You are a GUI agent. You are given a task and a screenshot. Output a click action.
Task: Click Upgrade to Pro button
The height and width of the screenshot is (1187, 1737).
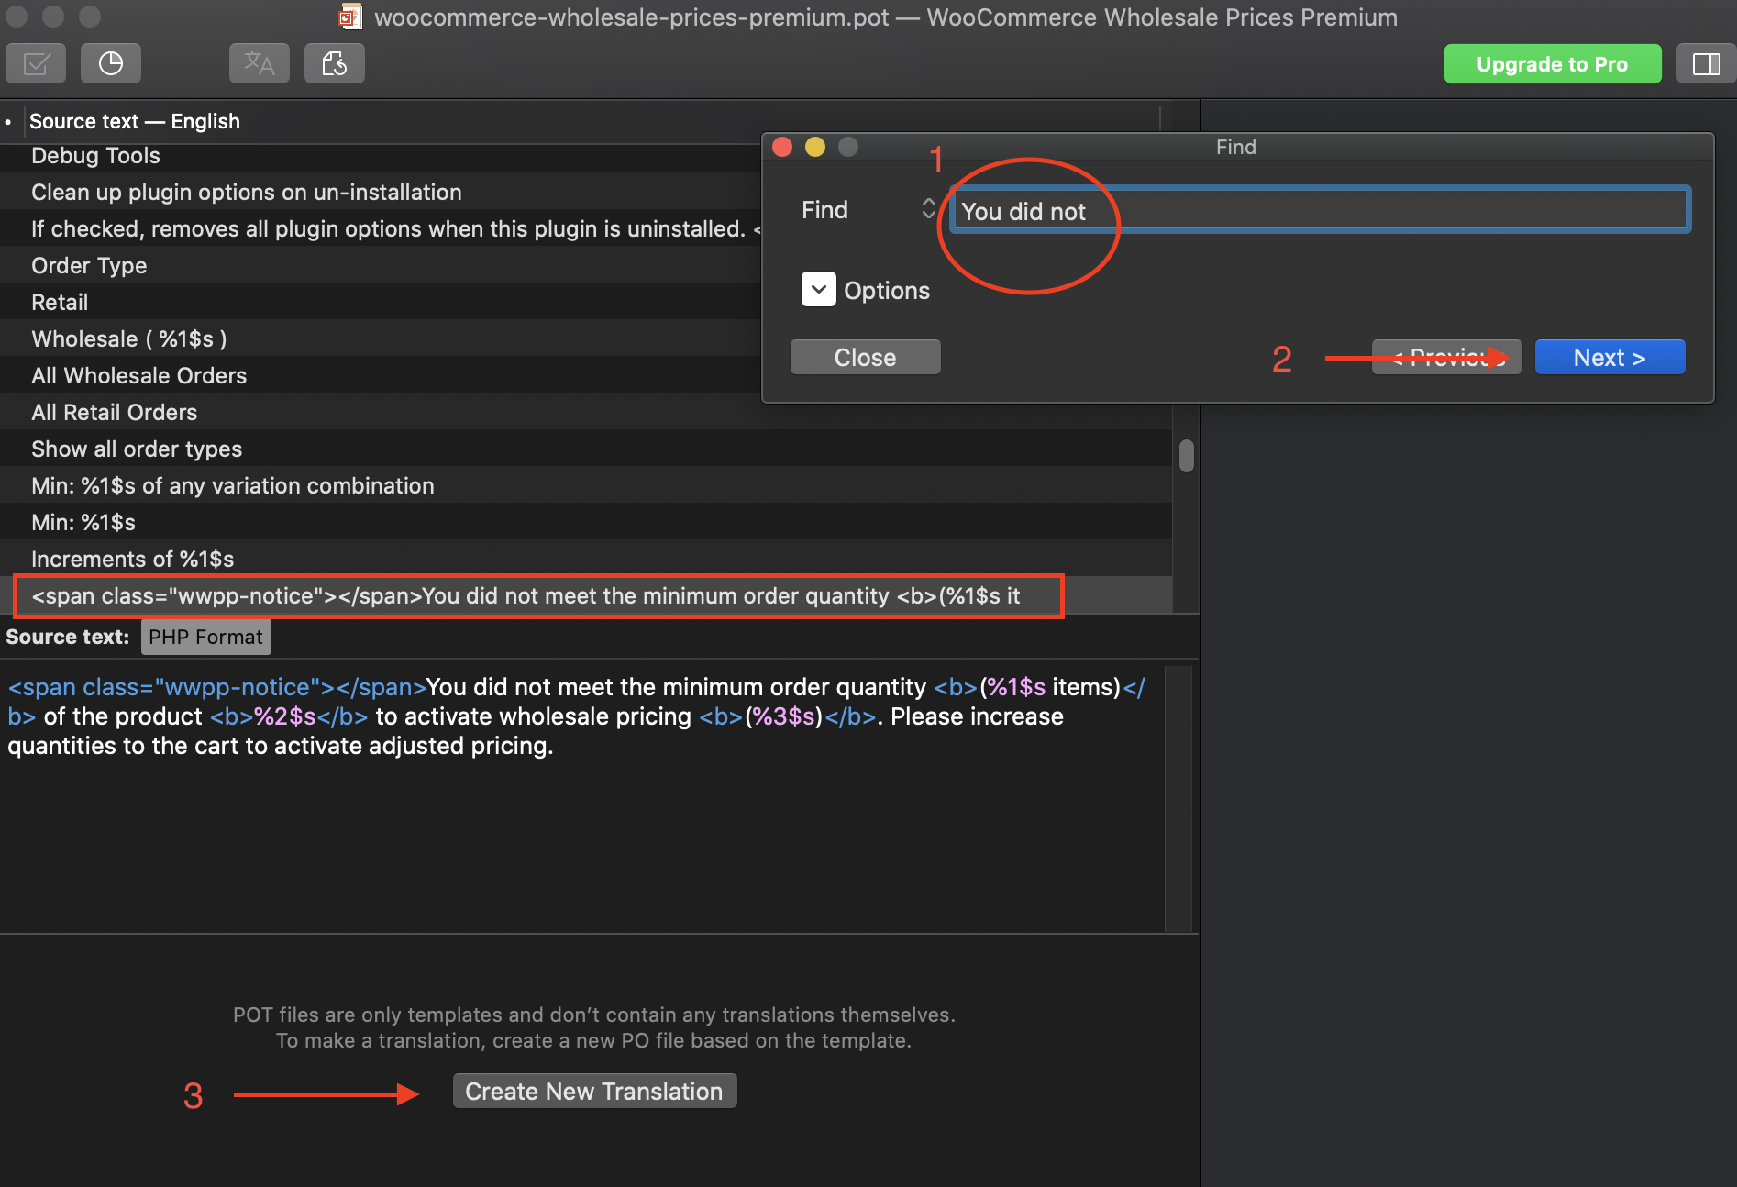pyautogui.click(x=1552, y=64)
